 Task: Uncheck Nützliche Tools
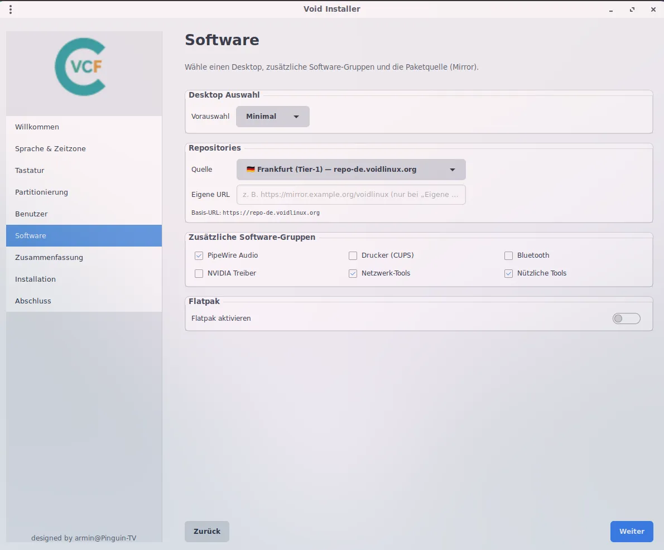(508, 273)
